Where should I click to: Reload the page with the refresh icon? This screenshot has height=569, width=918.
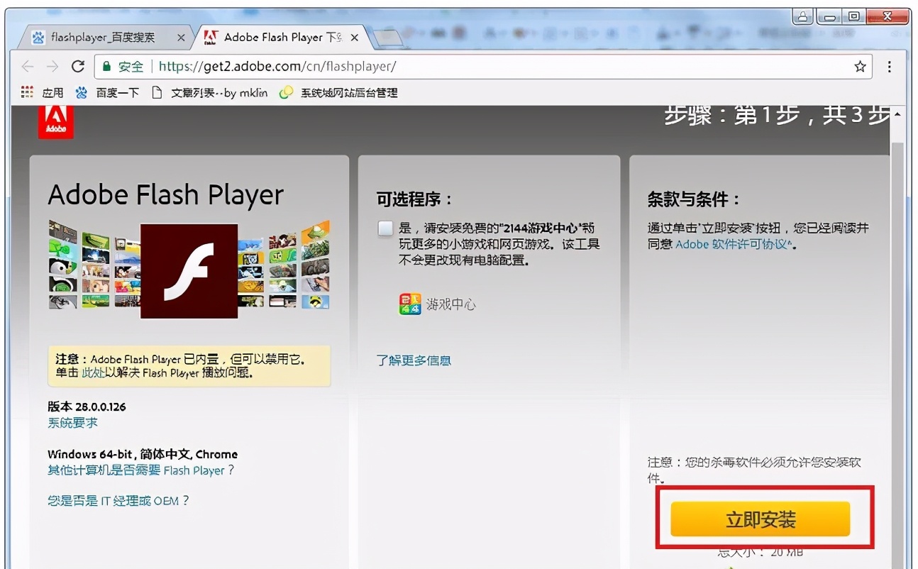79,67
